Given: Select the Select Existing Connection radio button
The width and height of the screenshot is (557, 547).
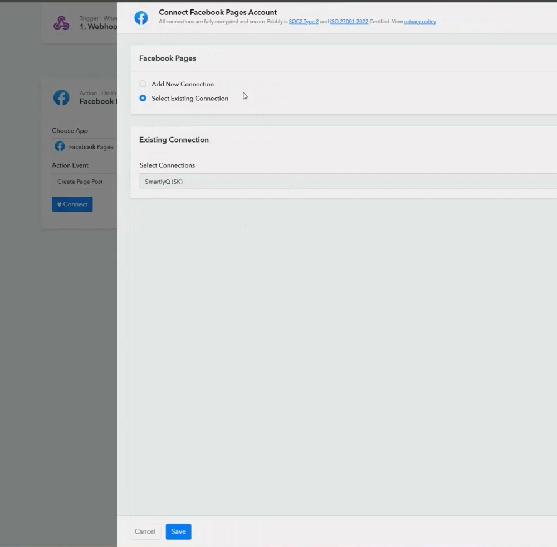Looking at the screenshot, I should (143, 99).
